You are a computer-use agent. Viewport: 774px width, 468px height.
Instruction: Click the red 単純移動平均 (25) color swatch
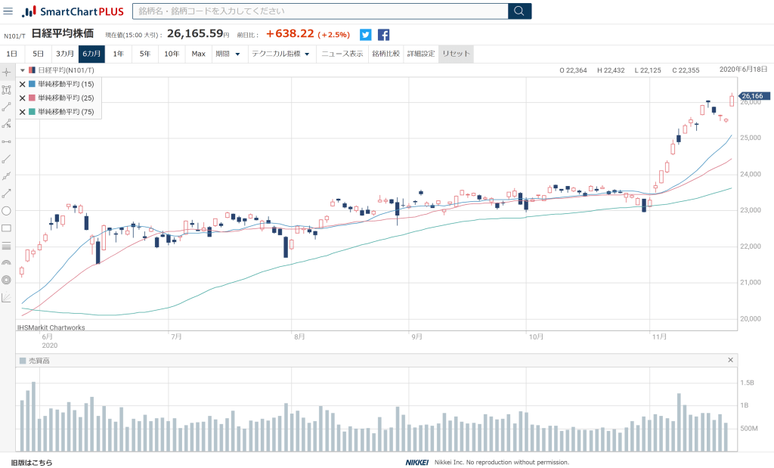click(32, 98)
